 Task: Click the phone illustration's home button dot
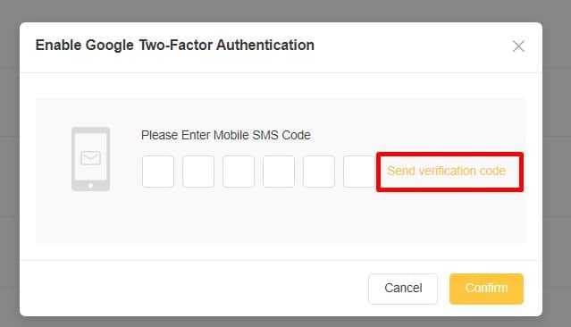[90, 186]
